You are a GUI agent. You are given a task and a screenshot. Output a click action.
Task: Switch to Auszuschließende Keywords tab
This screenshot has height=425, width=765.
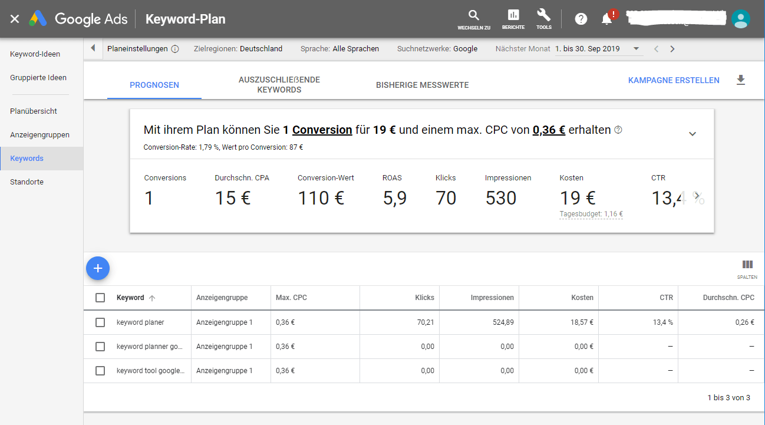[279, 85]
